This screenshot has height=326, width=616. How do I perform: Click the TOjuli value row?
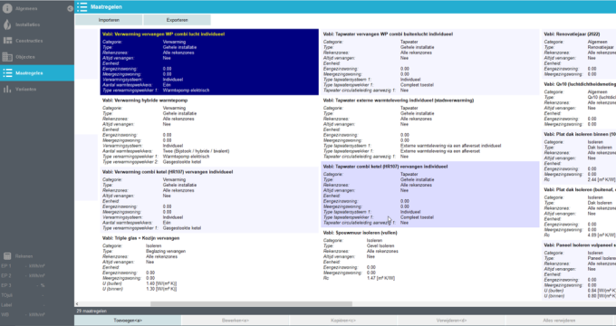23,295
